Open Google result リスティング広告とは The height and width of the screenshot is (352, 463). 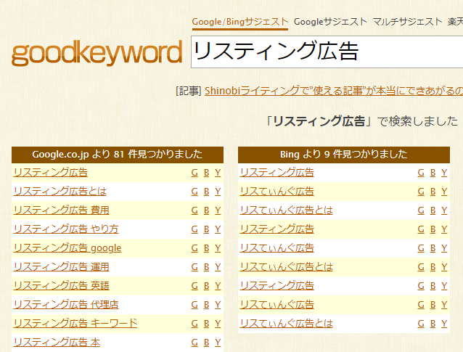[60, 192]
